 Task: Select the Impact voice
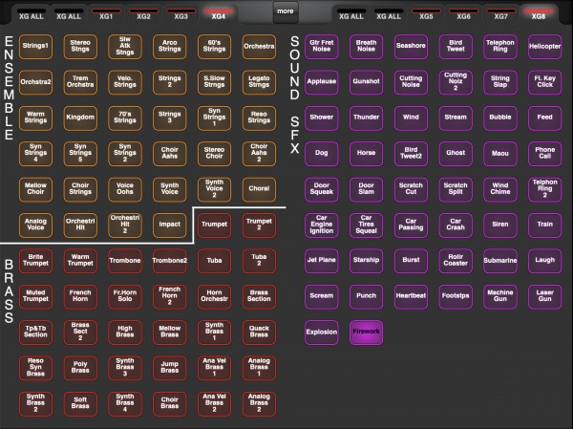click(170, 225)
